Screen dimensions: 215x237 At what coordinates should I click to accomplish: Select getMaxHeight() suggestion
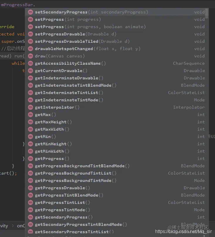click(116, 122)
